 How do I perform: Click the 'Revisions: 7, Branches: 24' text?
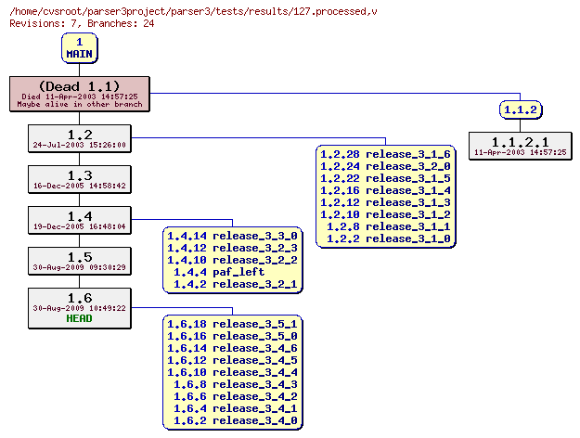tap(82, 23)
